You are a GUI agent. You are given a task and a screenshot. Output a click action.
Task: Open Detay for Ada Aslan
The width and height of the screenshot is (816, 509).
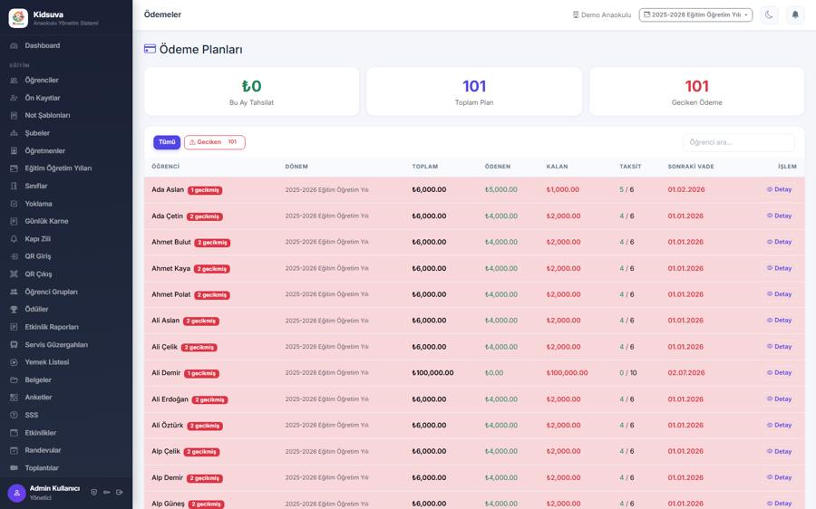click(779, 190)
